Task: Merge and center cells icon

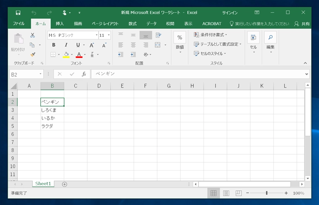Action: point(158,45)
